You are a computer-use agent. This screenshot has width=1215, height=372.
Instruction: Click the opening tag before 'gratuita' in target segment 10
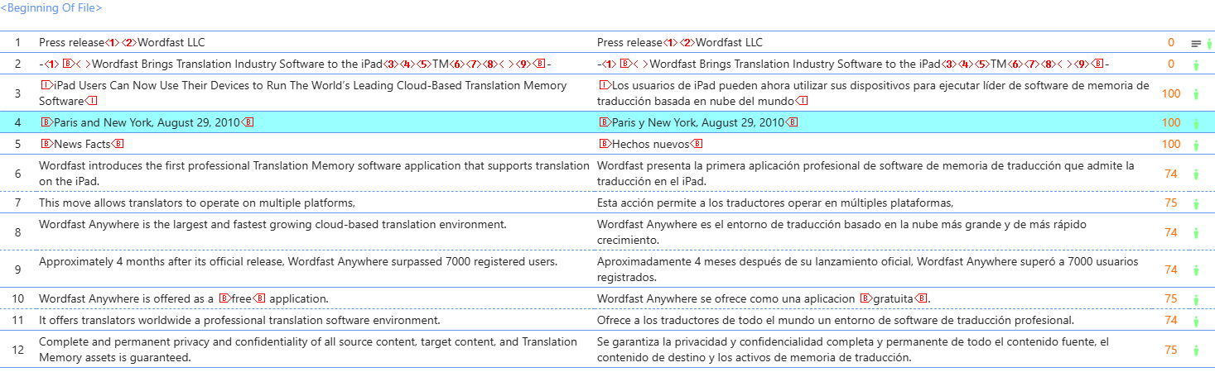(868, 298)
